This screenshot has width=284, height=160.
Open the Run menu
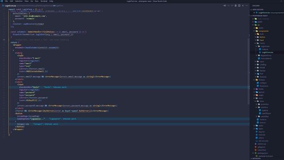click(37, 1)
